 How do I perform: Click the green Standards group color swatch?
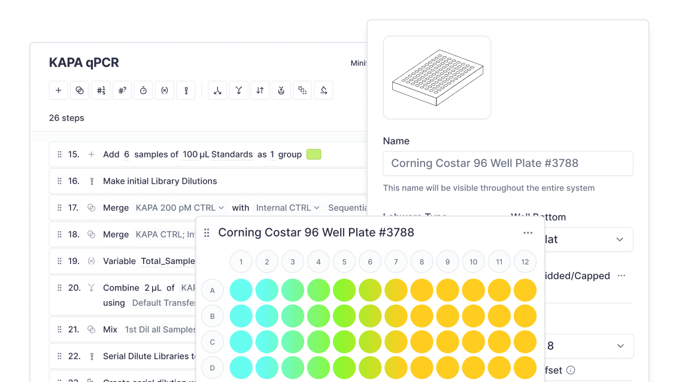point(314,154)
